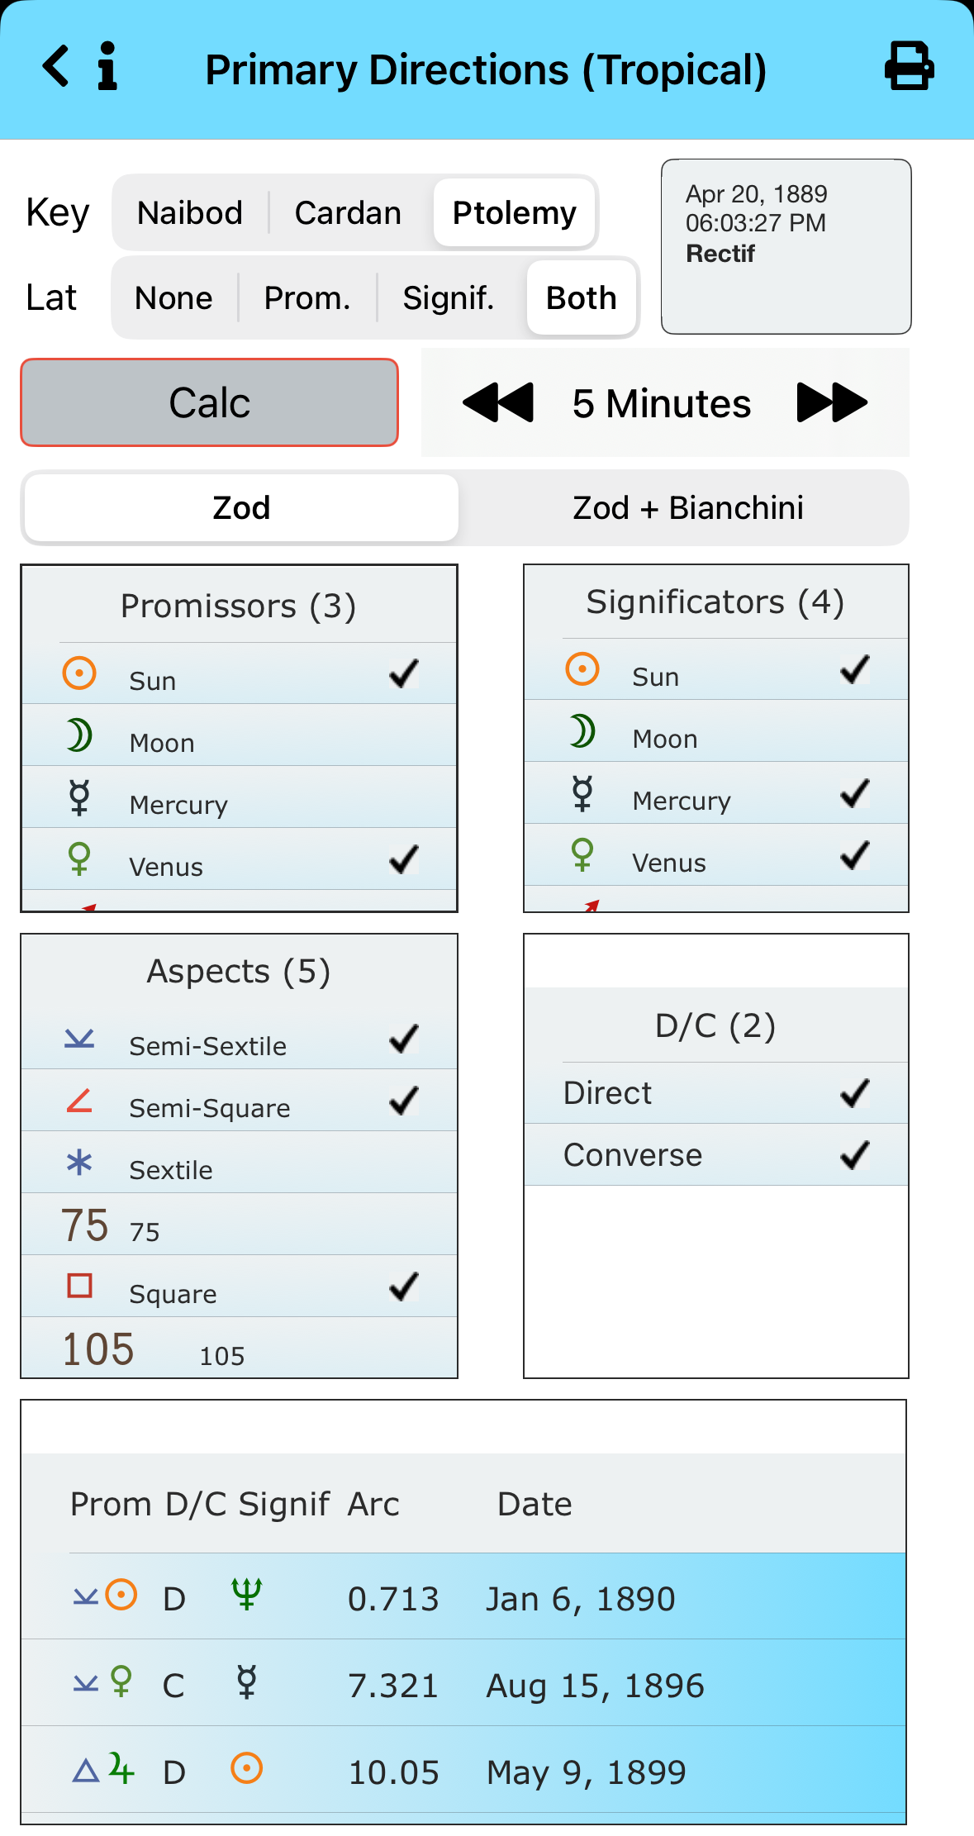Select the Sun symbol in Promissors

[x=79, y=673]
